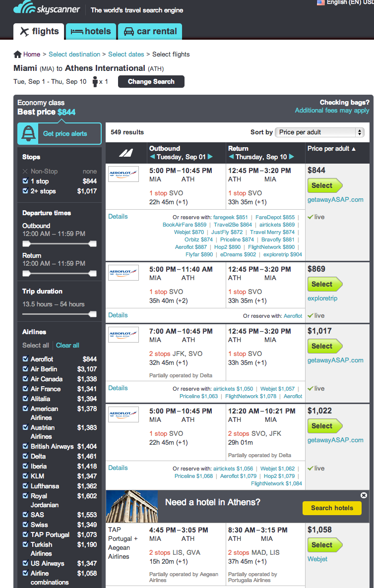
Task: Click the Aeroflot logo on $1,017 flight
Action: tap(124, 335)
